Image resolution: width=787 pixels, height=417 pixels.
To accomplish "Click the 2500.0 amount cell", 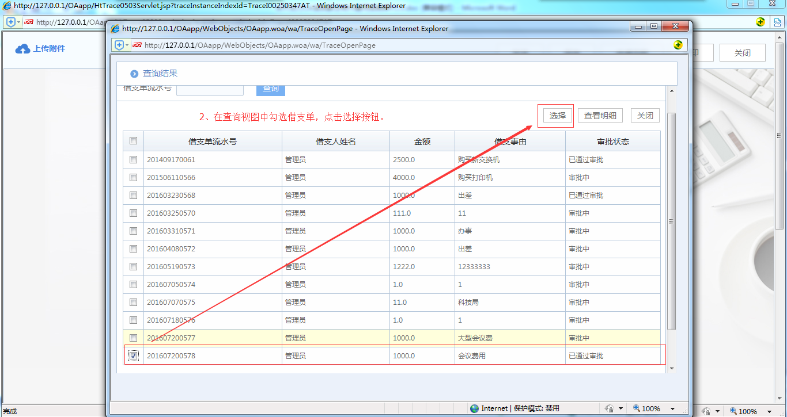I will pyautogui.click(x=422, y=159).
